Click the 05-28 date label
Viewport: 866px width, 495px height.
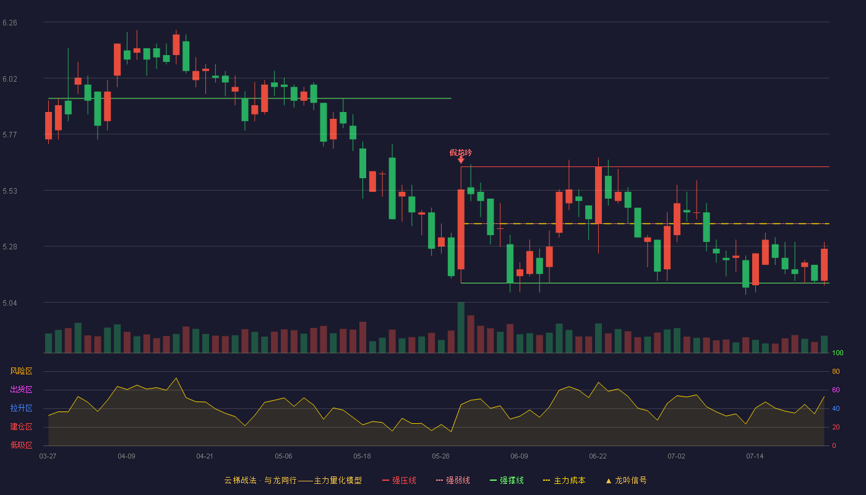pyautogui.click(x=440, y=456)
